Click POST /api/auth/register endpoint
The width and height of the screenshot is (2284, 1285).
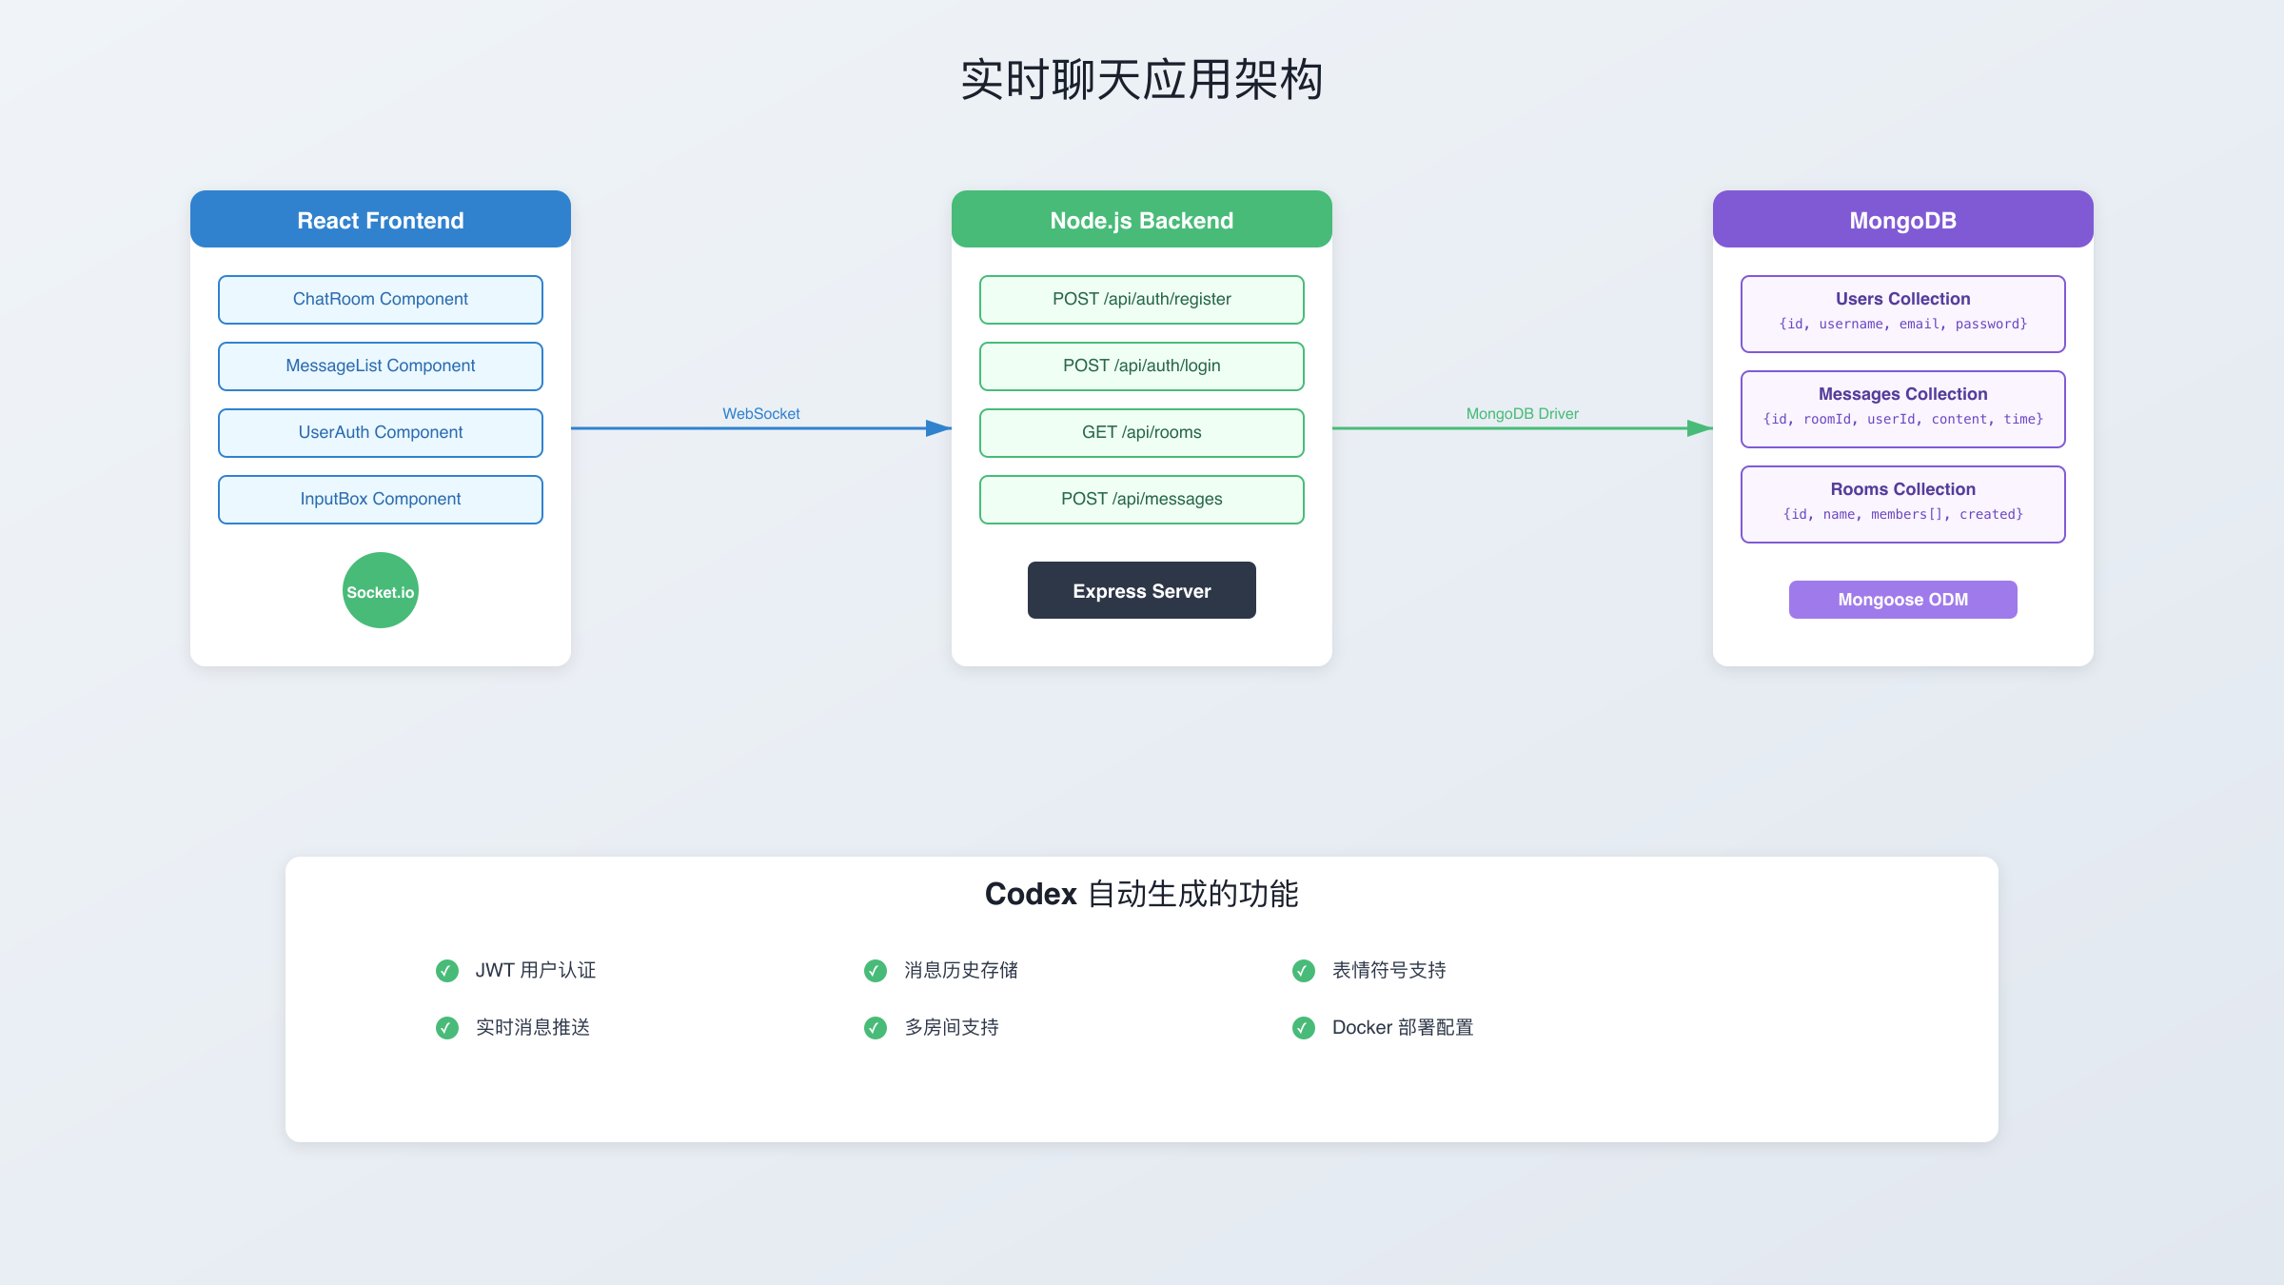tap(1142, 300)
